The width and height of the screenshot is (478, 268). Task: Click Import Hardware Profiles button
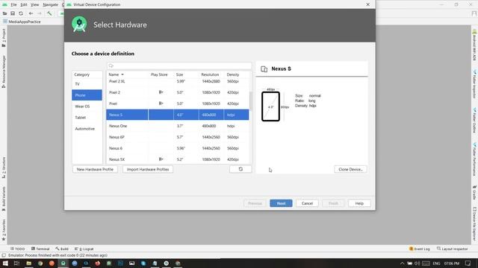[x=148, y=169]
